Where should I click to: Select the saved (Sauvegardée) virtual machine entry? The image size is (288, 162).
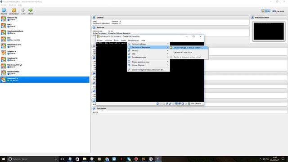pos(45,39)
